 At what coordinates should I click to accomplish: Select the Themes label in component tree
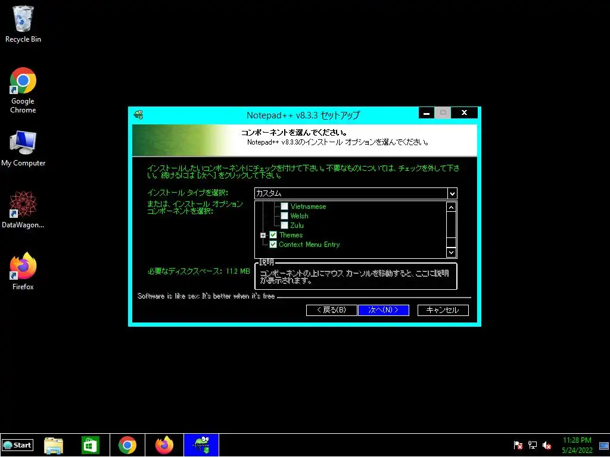tap(291, 234)
